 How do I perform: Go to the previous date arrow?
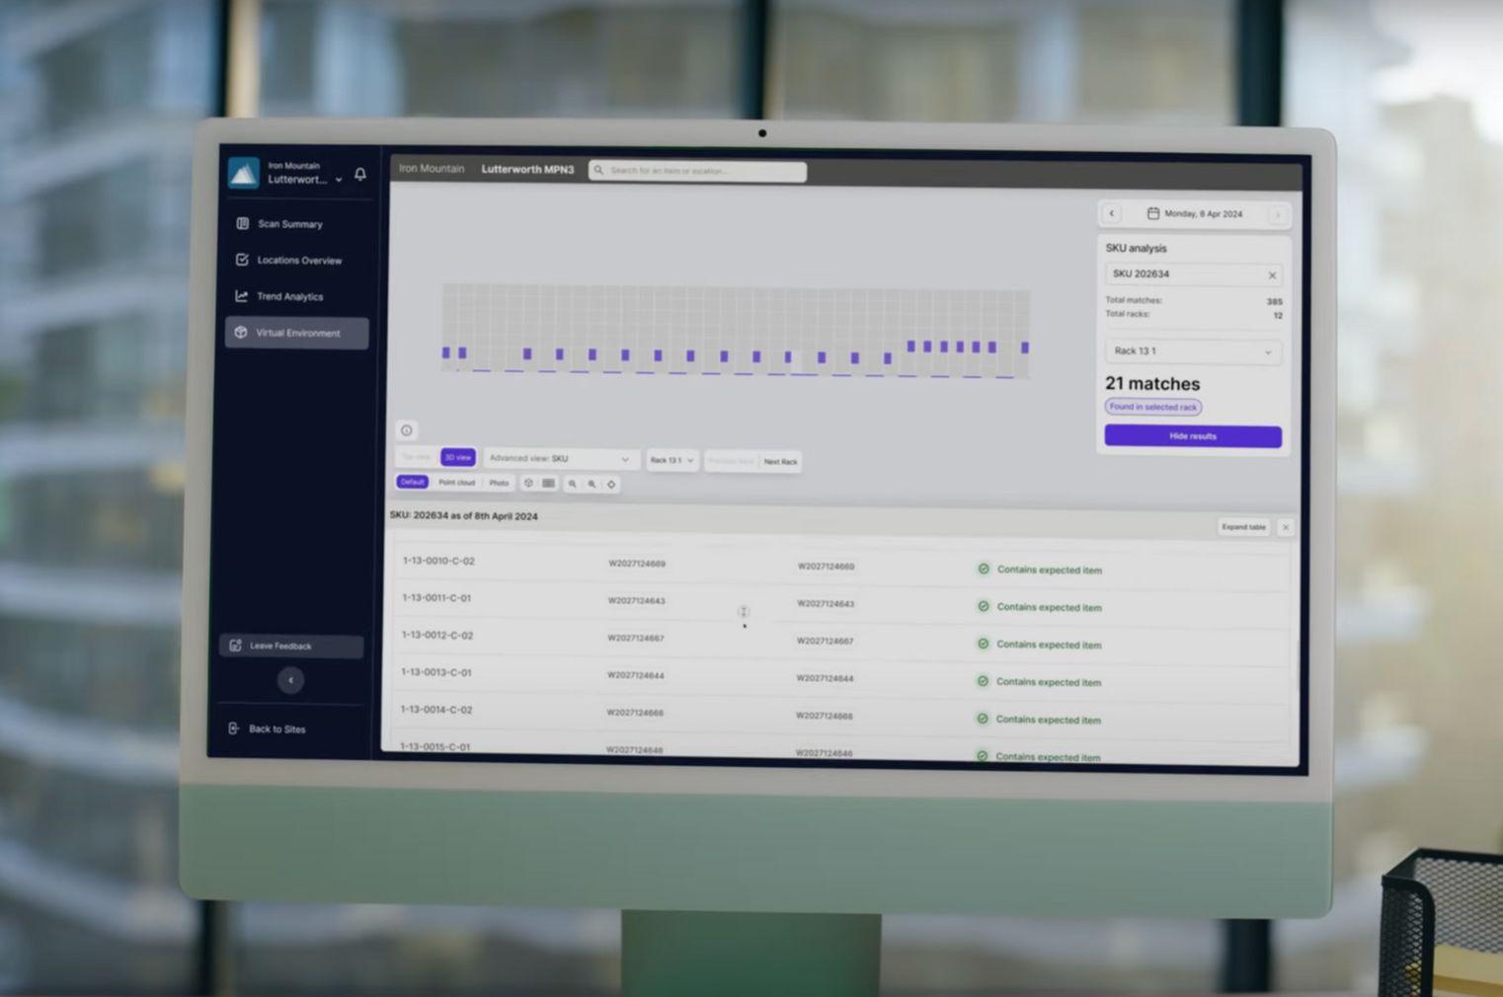coord(1112,213)
